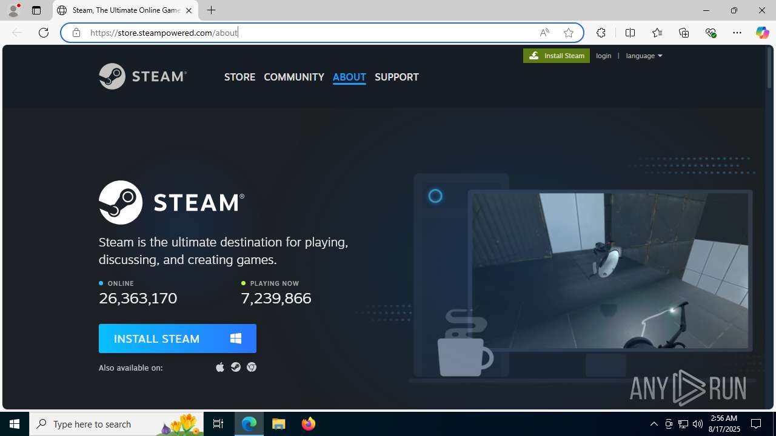Close the Steam browser tab
Image resolution: width=776 pixels, height=436 pixels.
tap(189, 10)
